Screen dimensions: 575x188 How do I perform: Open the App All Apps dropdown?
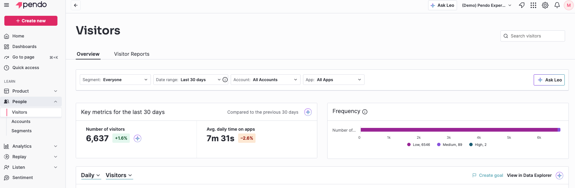(333, 80)
